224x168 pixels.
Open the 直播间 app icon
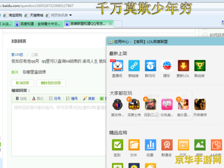[x=118, y=65]
